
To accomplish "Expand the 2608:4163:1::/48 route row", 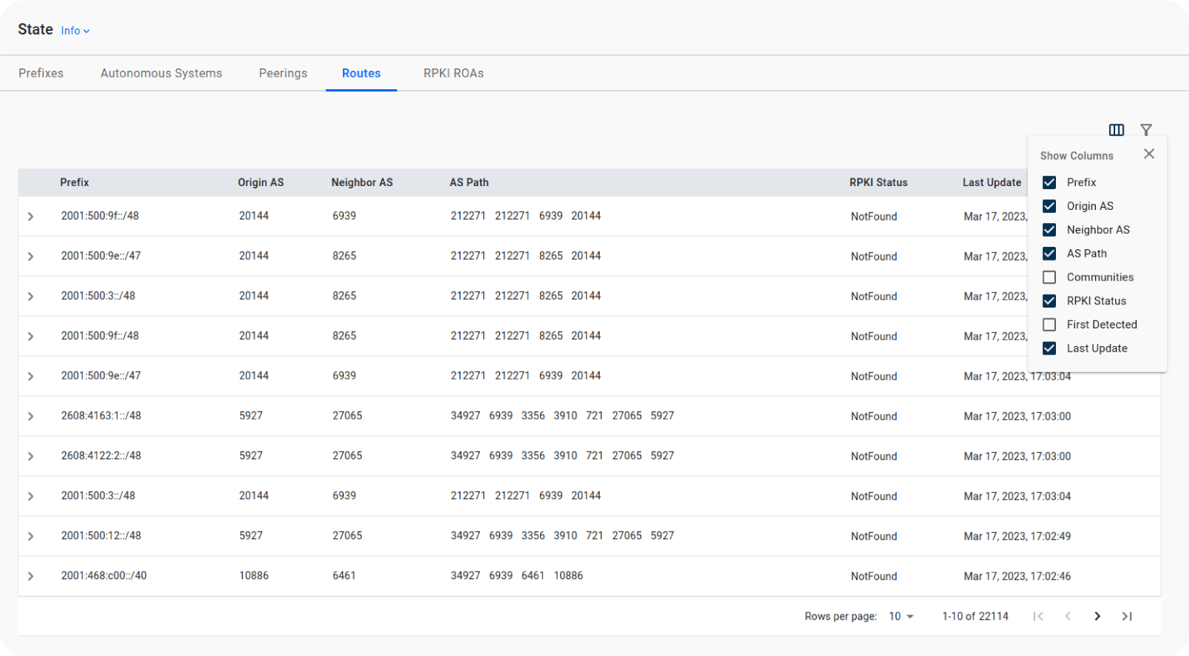I will [x=31, y=416].
